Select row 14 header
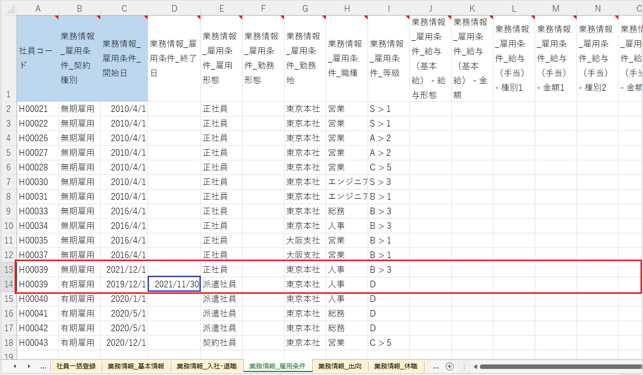This screenshot has width=643, height=375. pyautogui.click(x=8, y=284)
